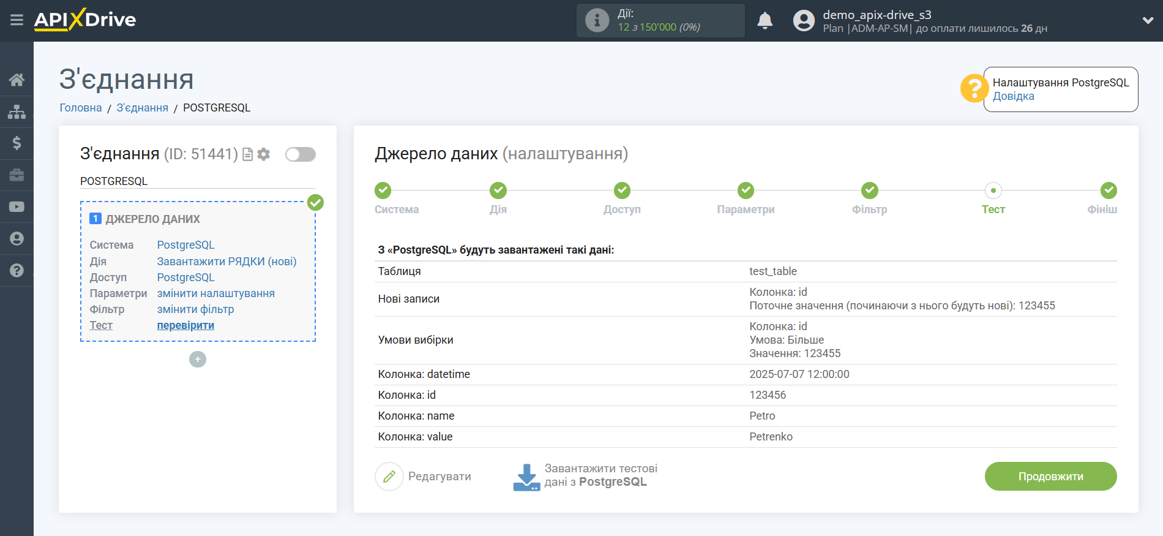This screenshot has width=1163, height=536.
Task: Open the actions info icon
Action: tap(597, 20)
